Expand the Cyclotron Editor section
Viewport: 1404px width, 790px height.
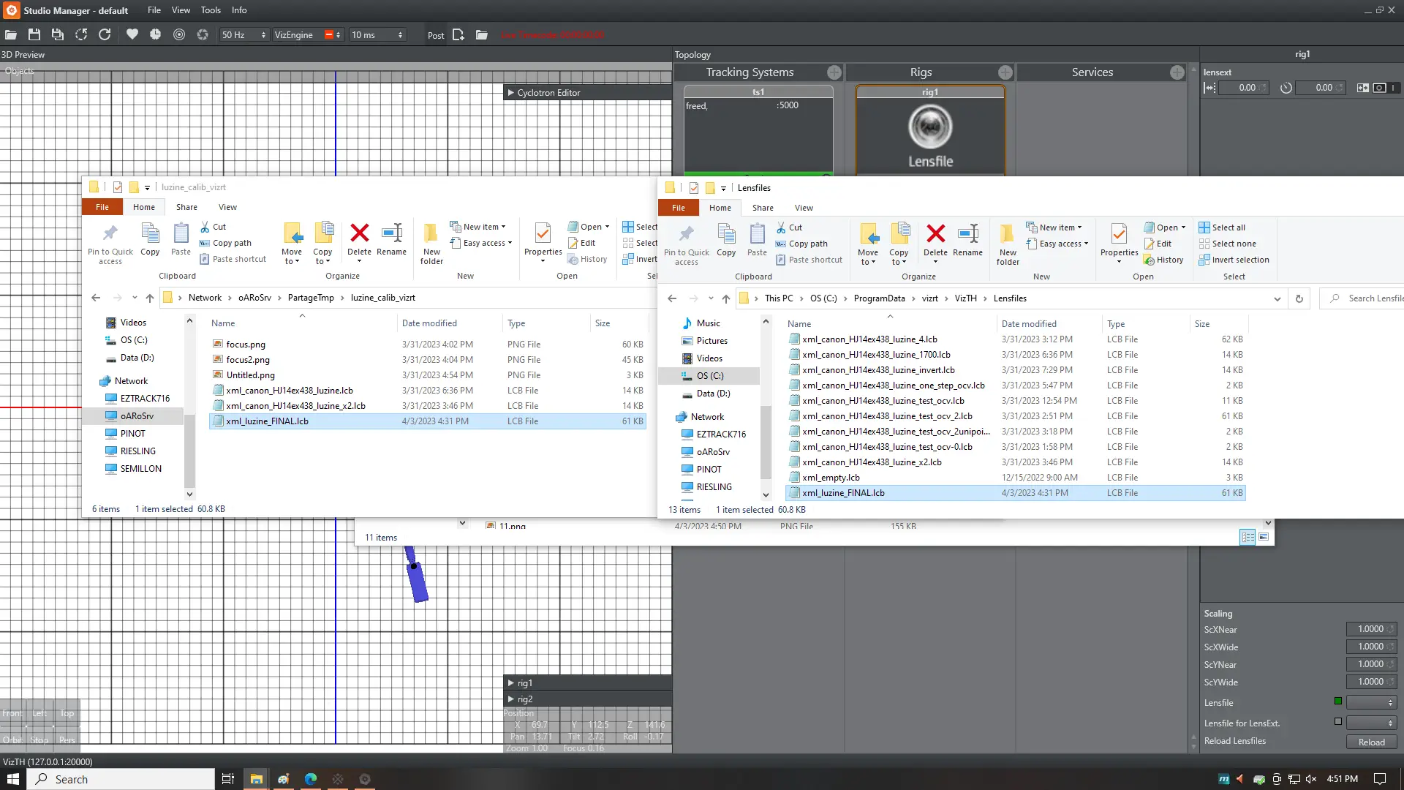click(x=510, y=93)
